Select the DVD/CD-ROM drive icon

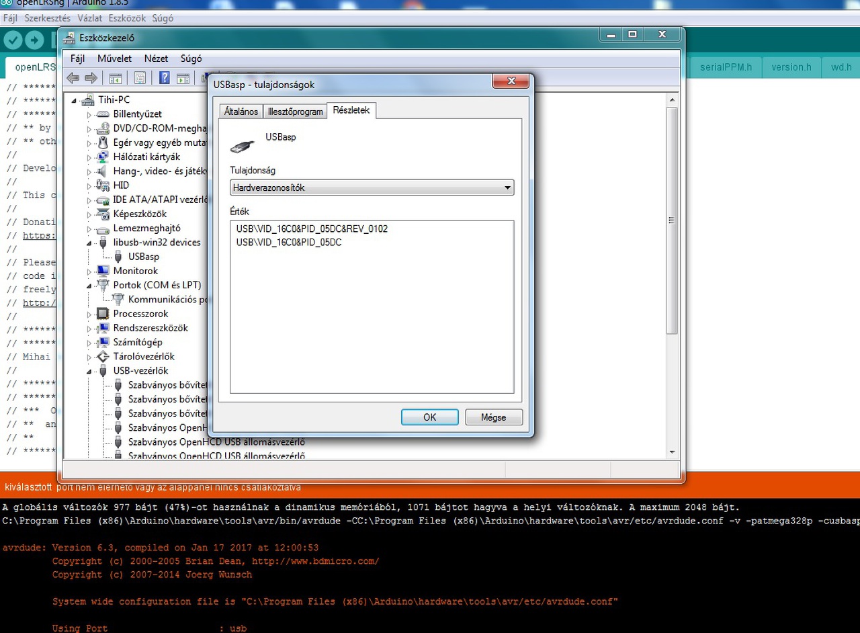(x=102, y=128)
